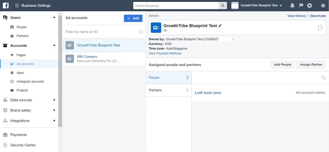Click the Assign Partner button
Viewport: 329px width, 152px height.
click(x=311, y=65)
